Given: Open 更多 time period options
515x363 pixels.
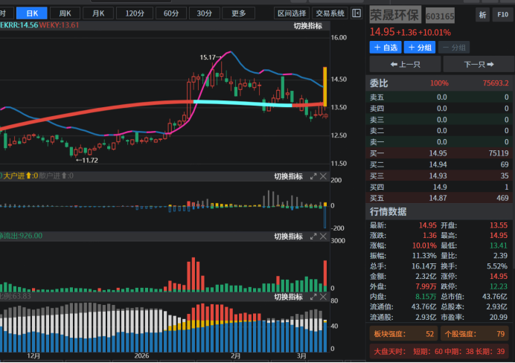Looking at the screenshot, I should (x=238, y=13).
